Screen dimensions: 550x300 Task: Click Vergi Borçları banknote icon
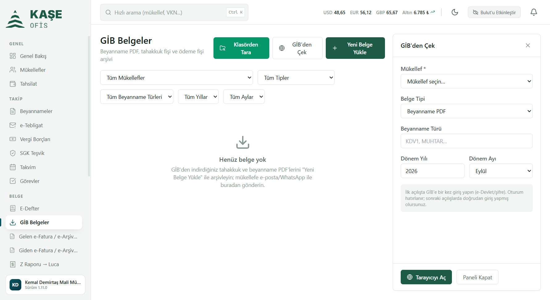[x=13, y=139]
